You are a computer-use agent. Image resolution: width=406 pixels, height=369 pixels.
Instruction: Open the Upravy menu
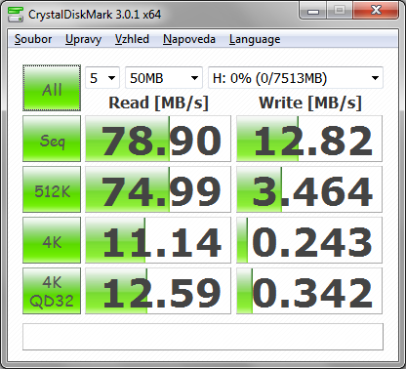tap(83, 39)
